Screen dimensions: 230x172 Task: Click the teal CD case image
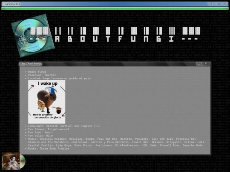(33, 35)
